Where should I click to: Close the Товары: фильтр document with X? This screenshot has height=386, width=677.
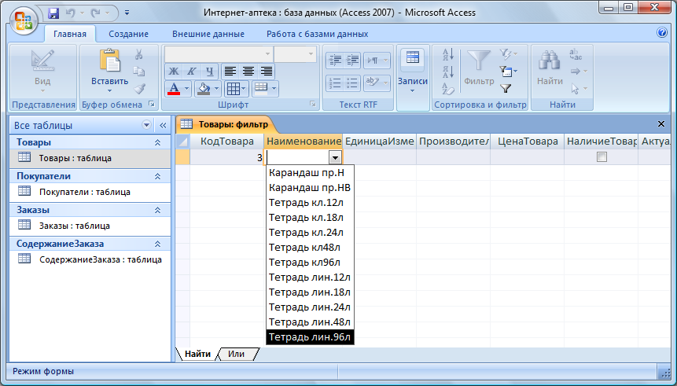coord(660,124)
